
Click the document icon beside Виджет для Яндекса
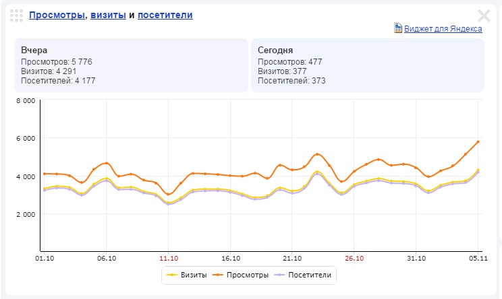pos(397,28)
